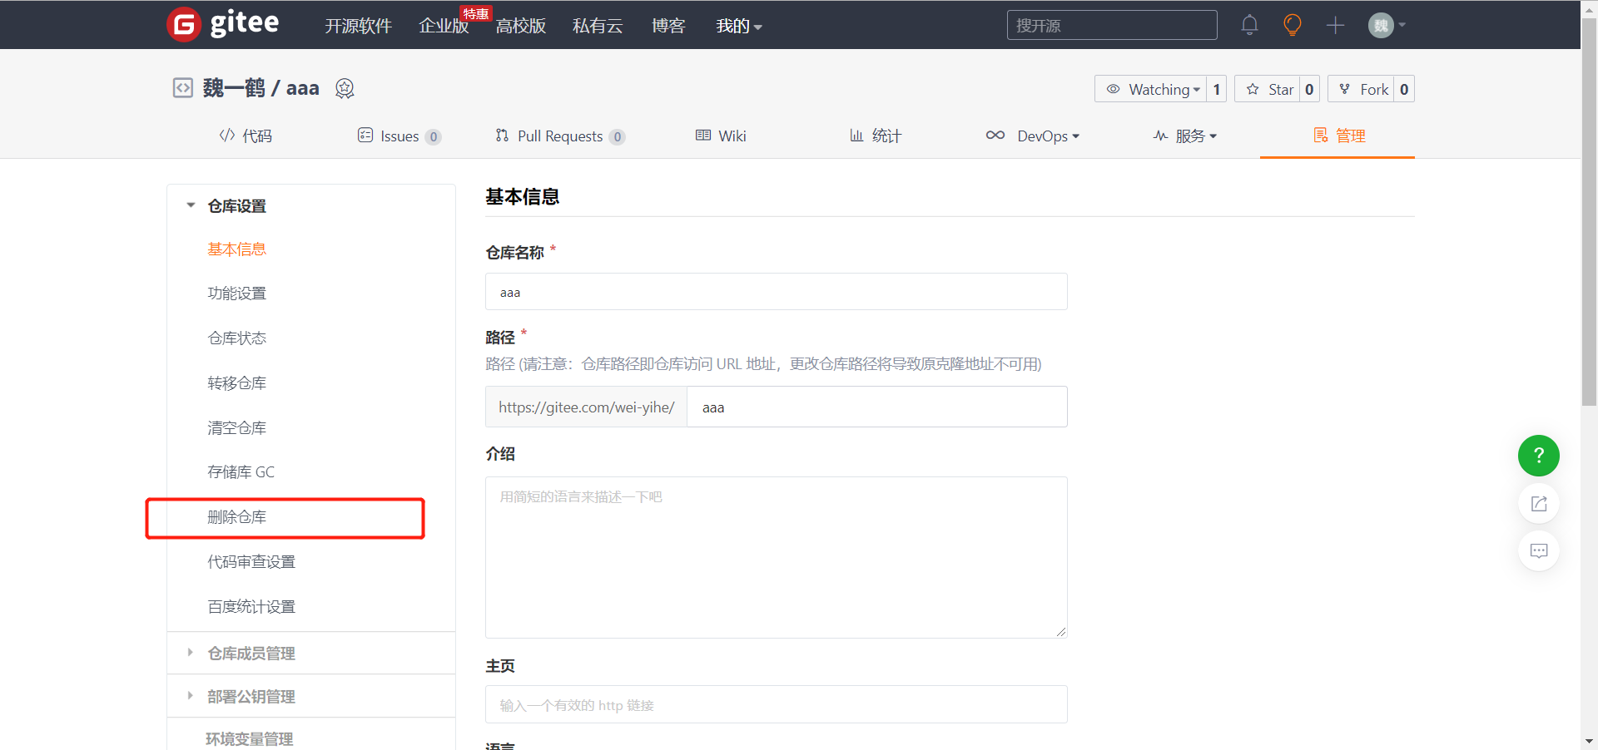Select 存储库 GC in the sidebar

pos(241,471)
